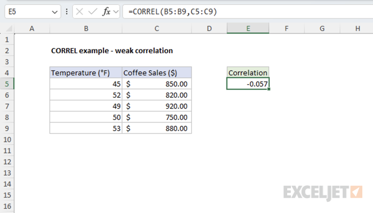Open Insert Function fx dialog
The height and width of the screenshot is (213, 373).
(107, 11)
